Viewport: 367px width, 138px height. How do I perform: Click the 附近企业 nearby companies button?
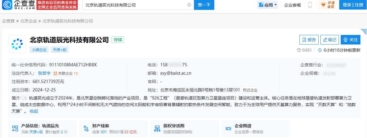(250, 90)
